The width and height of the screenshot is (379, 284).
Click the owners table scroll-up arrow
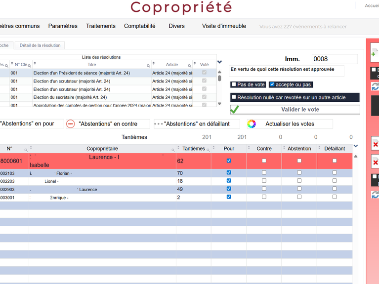(356, 157)
